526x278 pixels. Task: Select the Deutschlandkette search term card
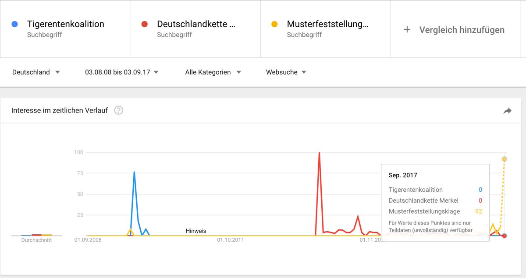tap(195, 28)
